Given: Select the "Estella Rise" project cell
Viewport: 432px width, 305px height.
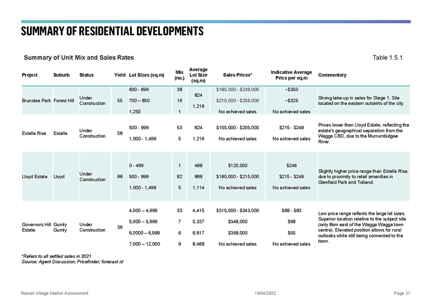Looking at the screenshot, I should point(34,133).
